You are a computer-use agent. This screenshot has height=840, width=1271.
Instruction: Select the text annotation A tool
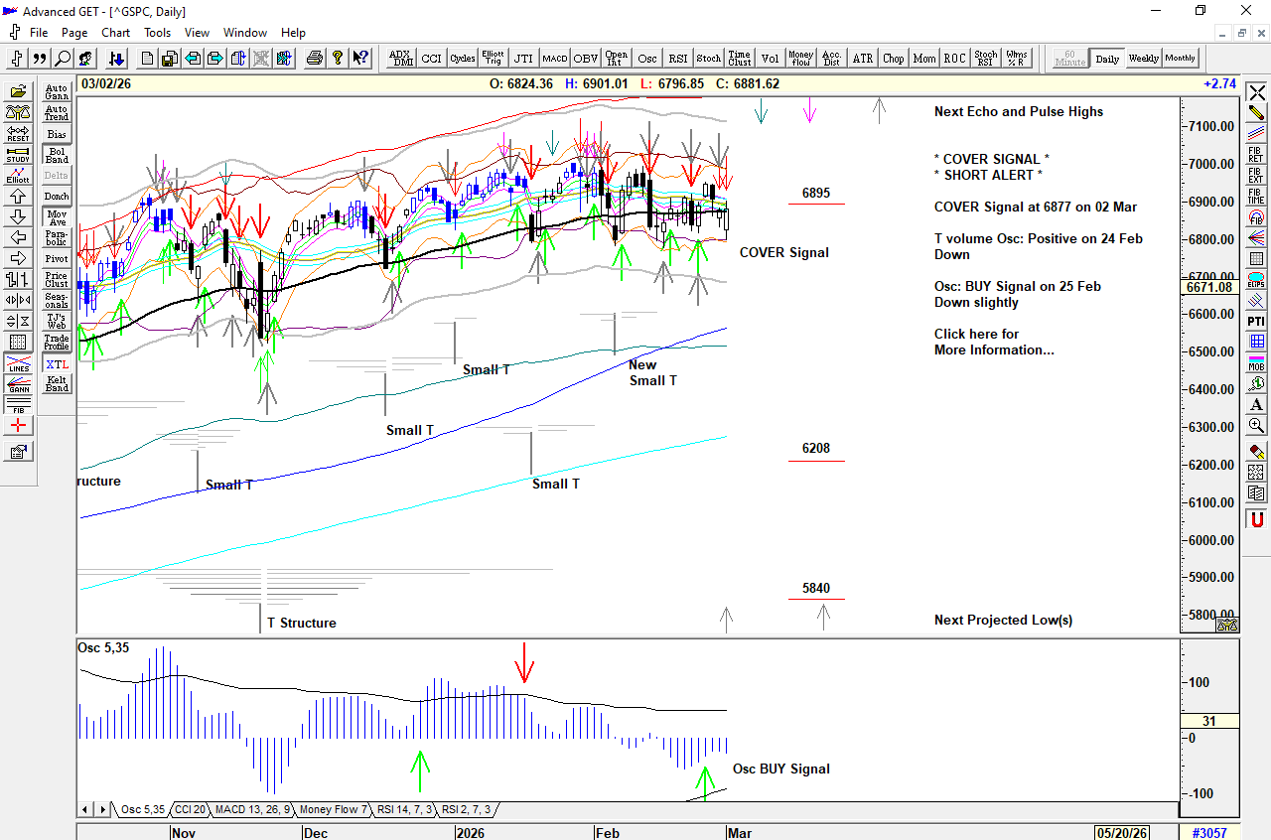pyautogui.click(x=1256, y=404)
